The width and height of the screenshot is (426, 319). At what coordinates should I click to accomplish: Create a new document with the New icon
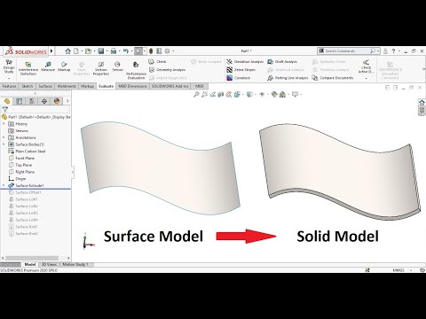[x=76, y=51]
